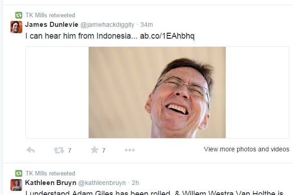Click the retweet icon above Kathleen Bruyn
293x195 pixels.
[19, 173]
